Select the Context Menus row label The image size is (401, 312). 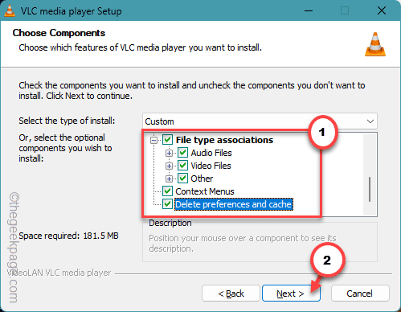205,191
